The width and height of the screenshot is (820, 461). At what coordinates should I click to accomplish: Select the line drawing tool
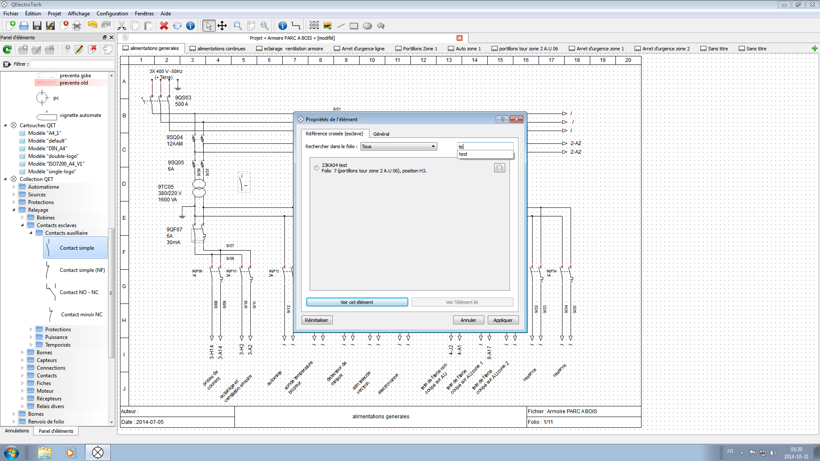coord(341,26)
